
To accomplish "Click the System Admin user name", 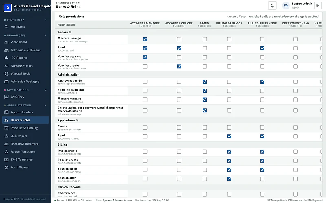I will tap(302, 4).
